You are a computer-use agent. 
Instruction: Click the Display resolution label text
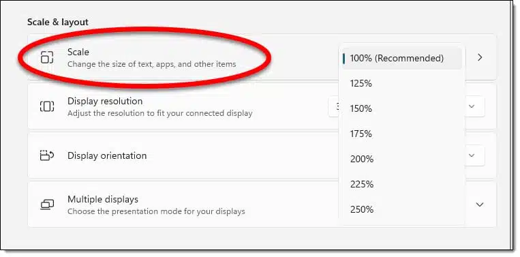[105, 101]
